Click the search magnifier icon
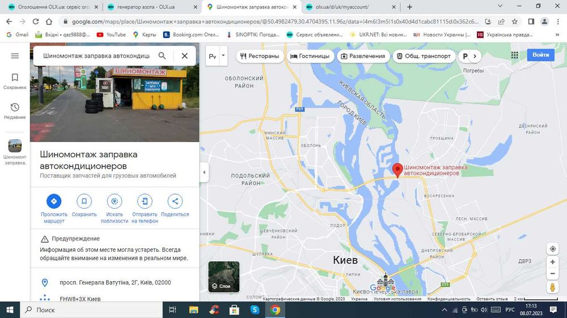This screenshot has width=567, height=318. 162,55
